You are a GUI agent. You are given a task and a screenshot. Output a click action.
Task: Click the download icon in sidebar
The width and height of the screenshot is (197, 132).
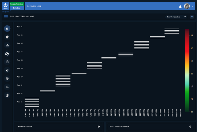[7, 86]
